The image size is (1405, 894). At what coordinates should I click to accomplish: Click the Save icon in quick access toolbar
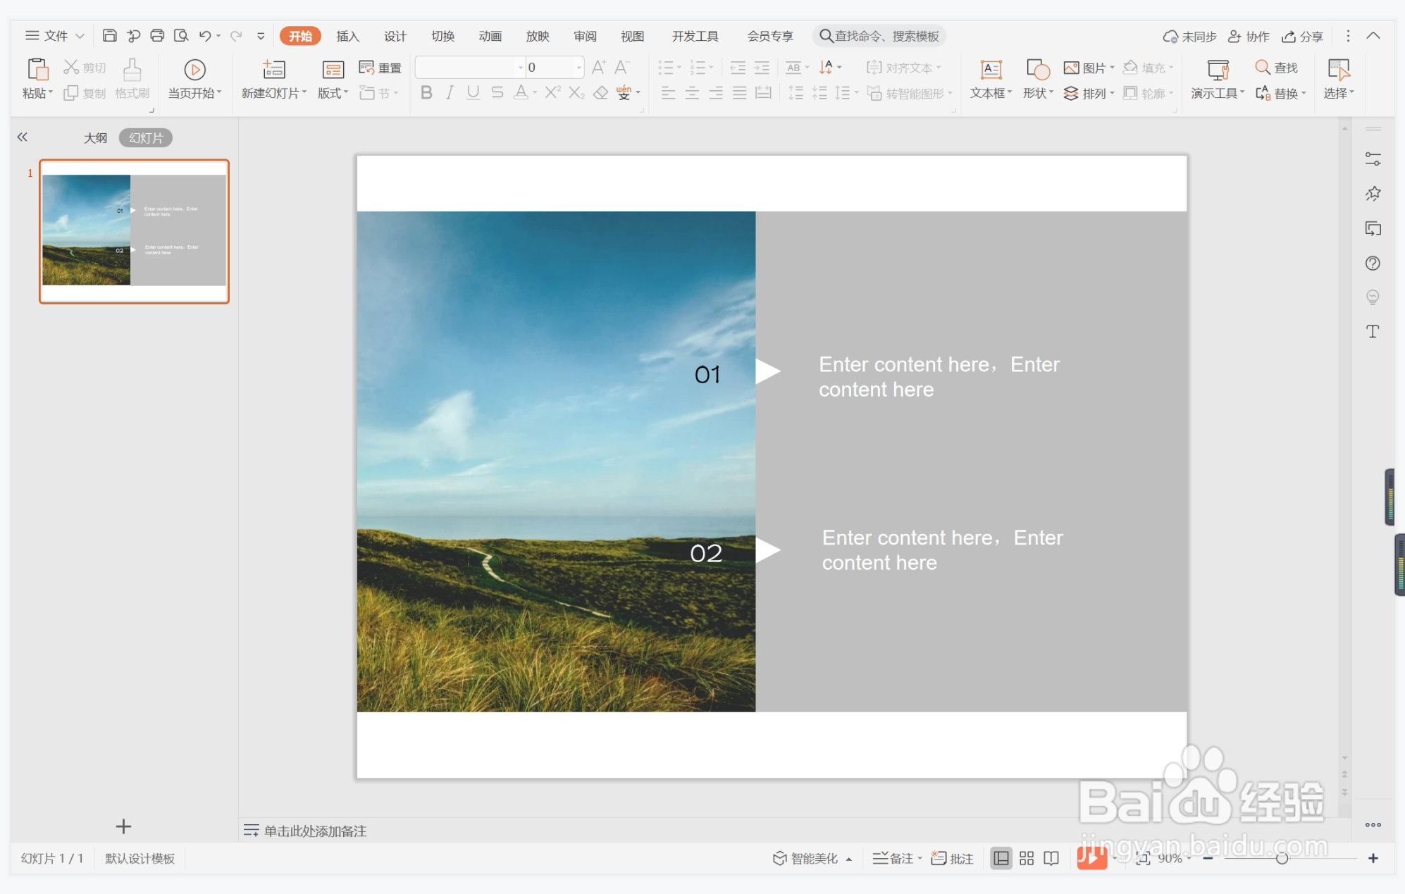click(109, 35)
